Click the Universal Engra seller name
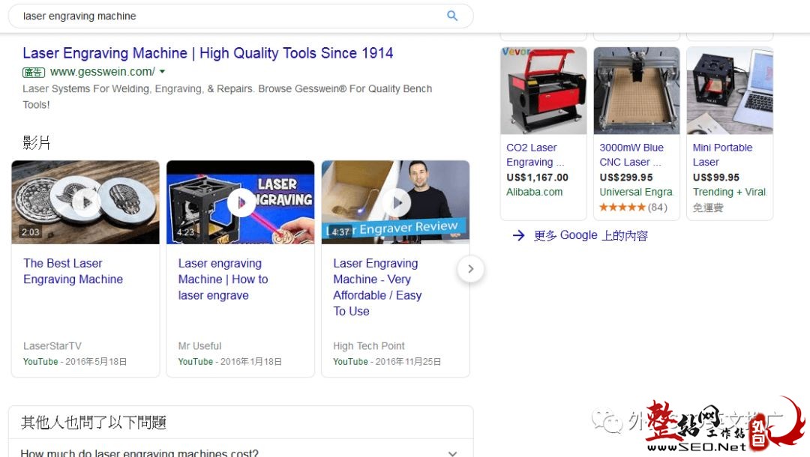 click(636, 192)
